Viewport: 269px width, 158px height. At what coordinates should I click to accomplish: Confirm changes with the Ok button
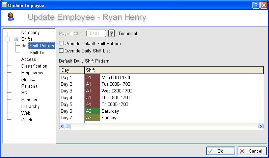[220, 151]
